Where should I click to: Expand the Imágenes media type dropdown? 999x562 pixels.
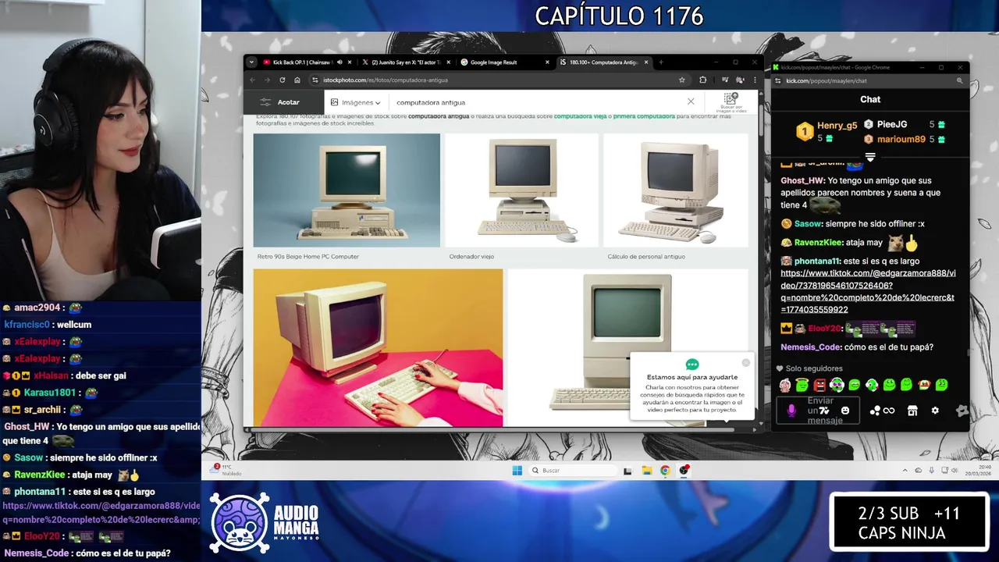click(x=355, y=102)
